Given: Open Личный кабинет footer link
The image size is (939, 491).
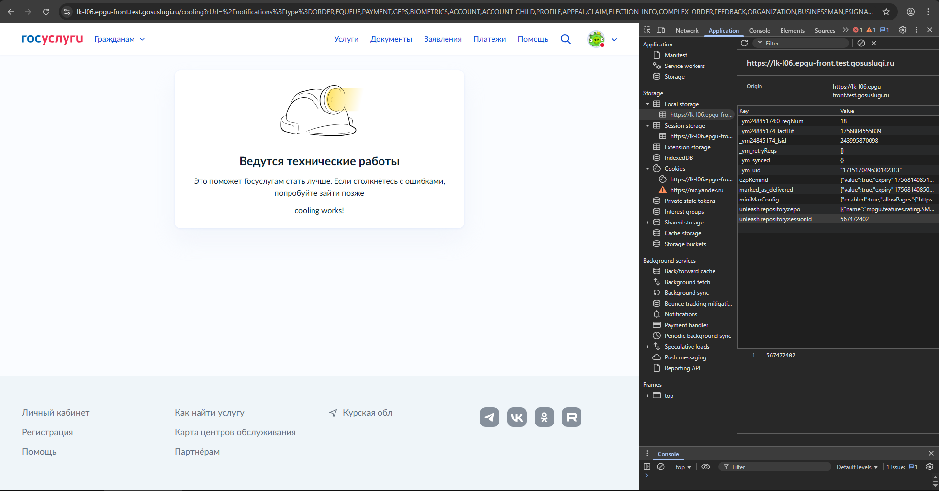Looking at the screenshot, I should click(56, 413).
